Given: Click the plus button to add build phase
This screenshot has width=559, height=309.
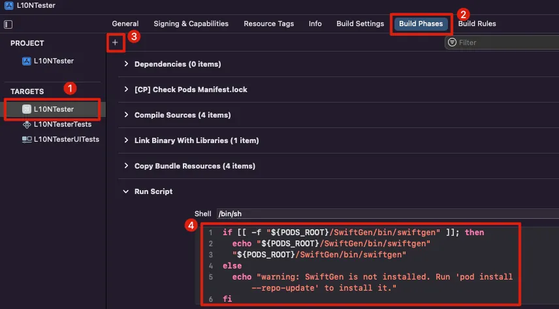Looking at the screenshot, I should point(115,42).
